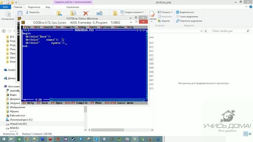The image size is (253, 142).
Task: Click the refresh button next to address bar
Action: [x=206, y=31]
